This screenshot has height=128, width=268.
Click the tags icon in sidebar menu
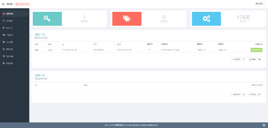(4, 35)
